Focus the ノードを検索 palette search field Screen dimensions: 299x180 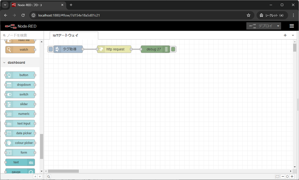tap(22, 35)
